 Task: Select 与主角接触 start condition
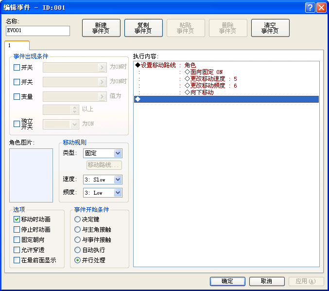(77, 229)
